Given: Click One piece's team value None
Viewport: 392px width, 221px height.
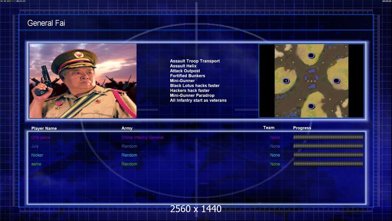Looking at the screenshot, I should [x=275, y=137].
